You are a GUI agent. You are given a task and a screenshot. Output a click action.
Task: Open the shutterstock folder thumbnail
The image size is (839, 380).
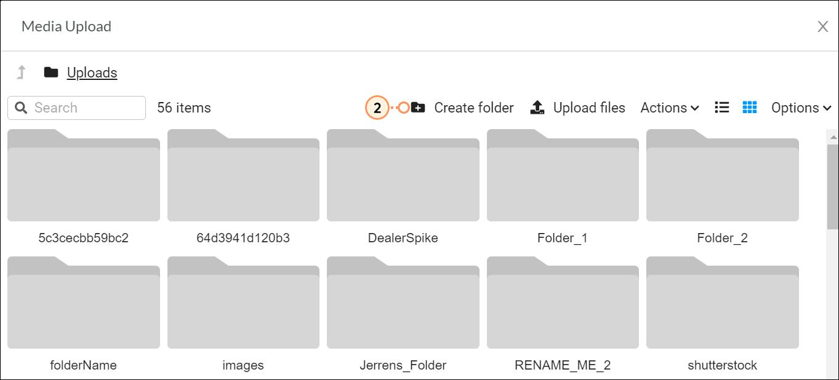point(723,303)
